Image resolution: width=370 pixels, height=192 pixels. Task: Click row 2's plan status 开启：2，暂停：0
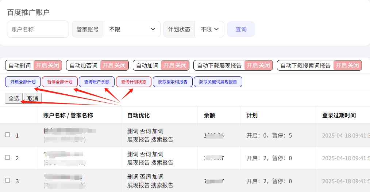tap(269, 158)
